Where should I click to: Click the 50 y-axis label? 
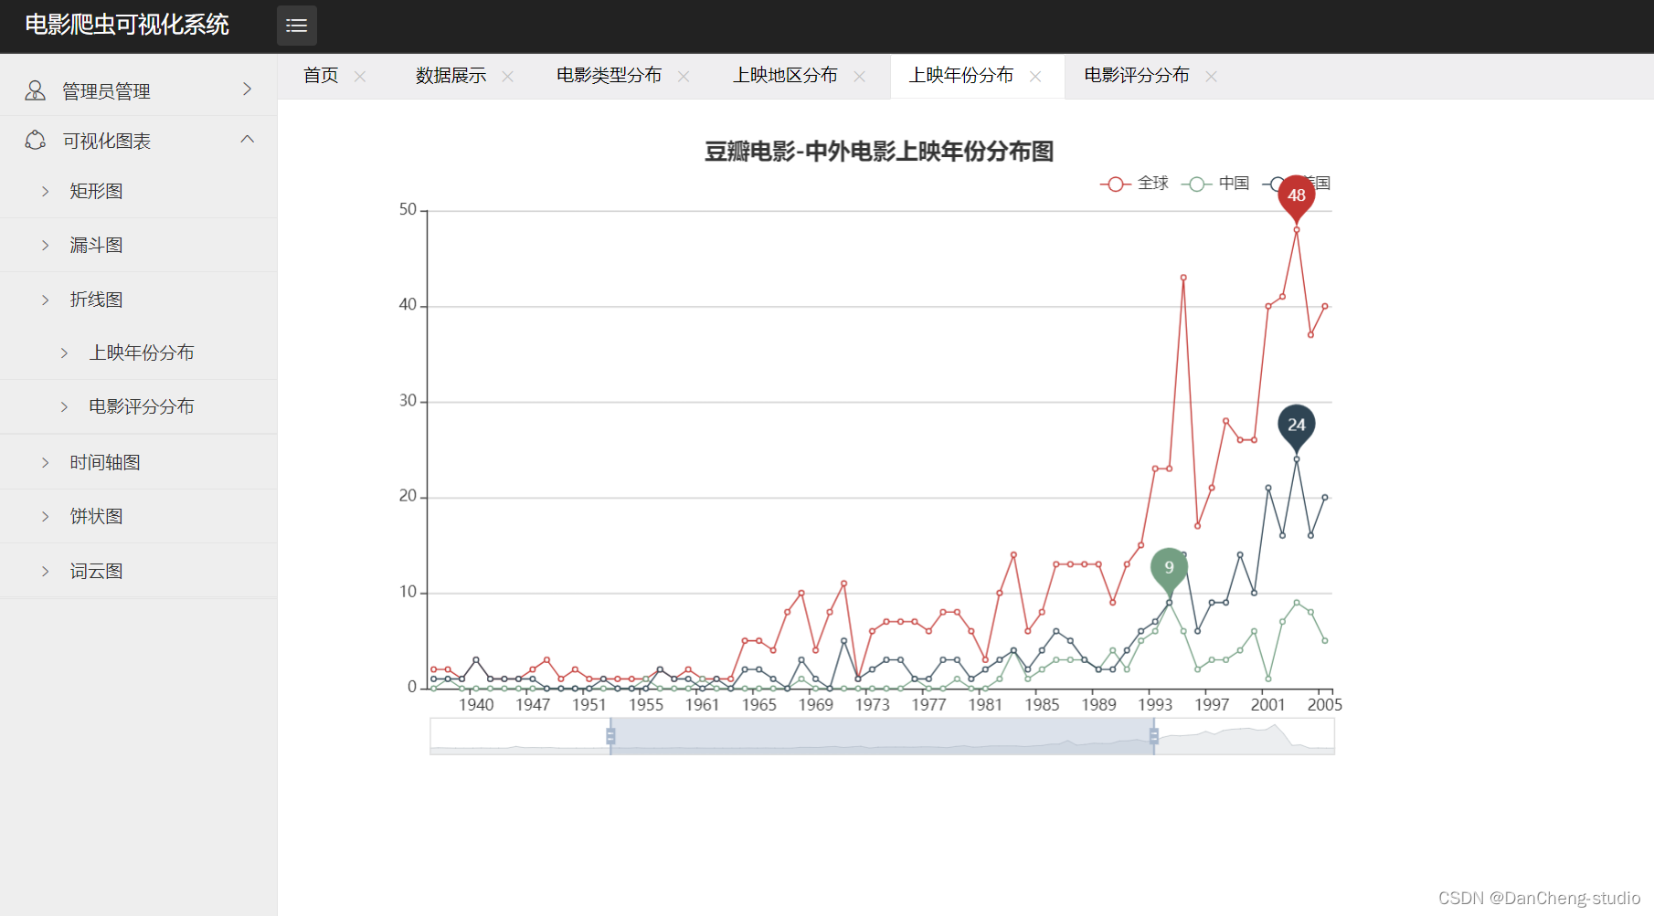click(x=408, y=210)
